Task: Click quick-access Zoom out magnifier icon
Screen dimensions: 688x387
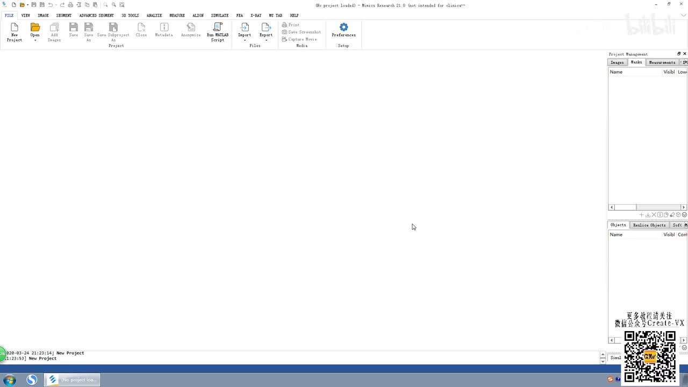Action: pos(114,5)
